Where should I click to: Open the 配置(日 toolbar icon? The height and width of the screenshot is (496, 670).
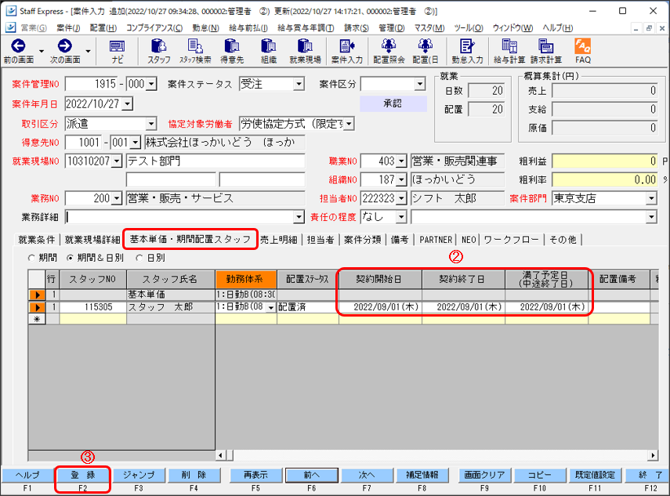click(x=426, y=51)
